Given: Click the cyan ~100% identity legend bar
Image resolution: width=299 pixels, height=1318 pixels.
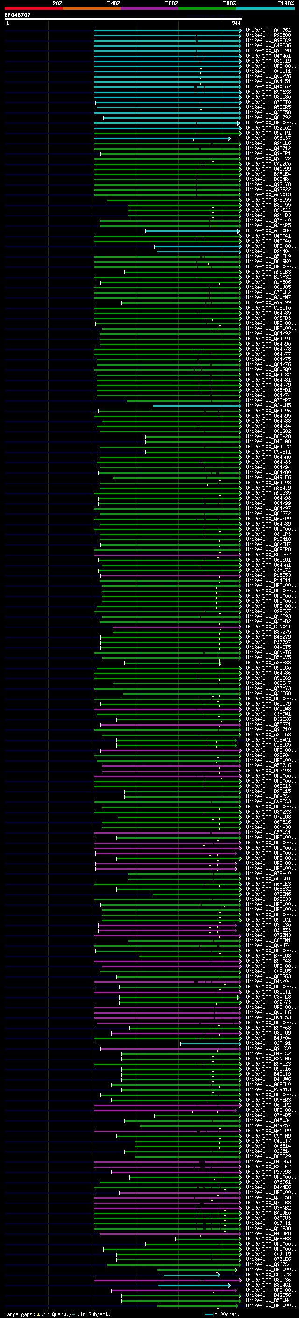Looking at the screenshot, I should pos(265,8).
